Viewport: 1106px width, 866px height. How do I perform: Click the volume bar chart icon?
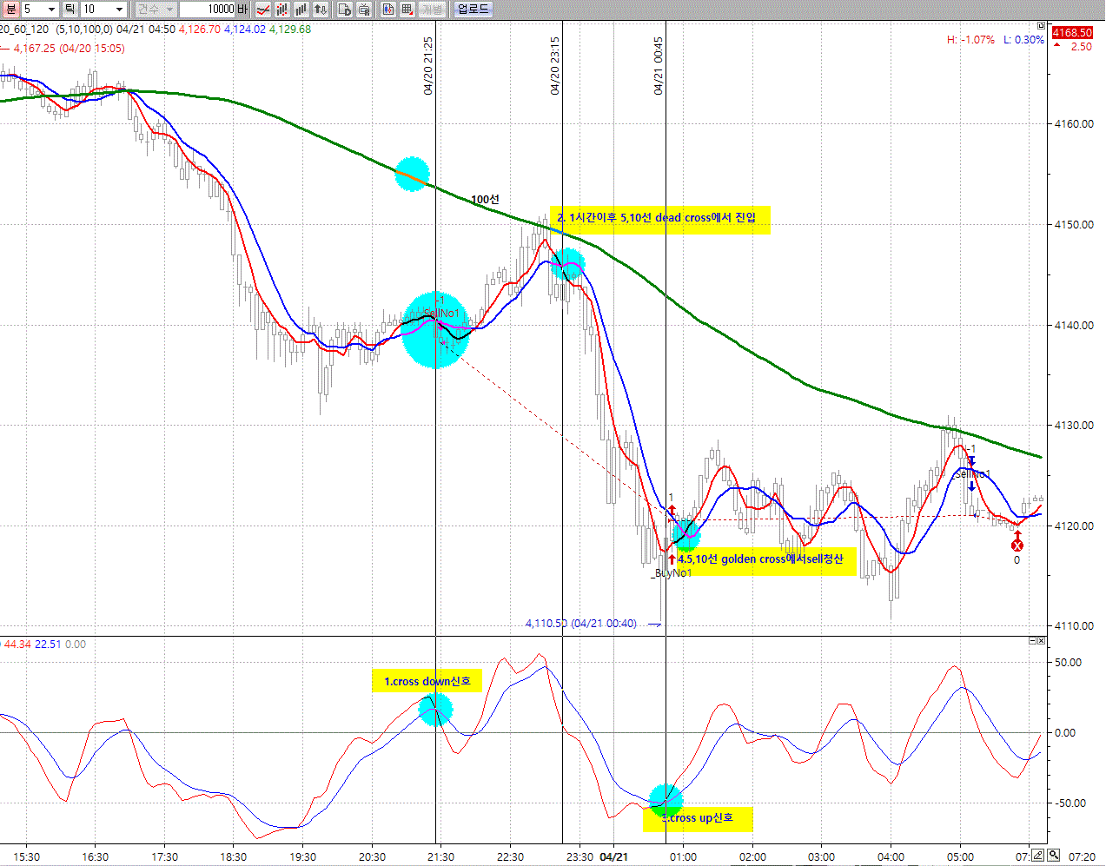[x=301, y=10]
